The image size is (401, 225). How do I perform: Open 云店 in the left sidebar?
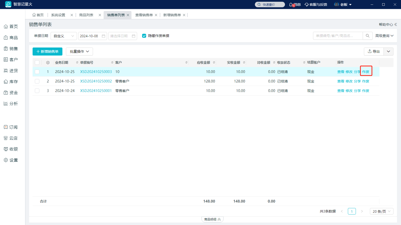coord(11,138)
